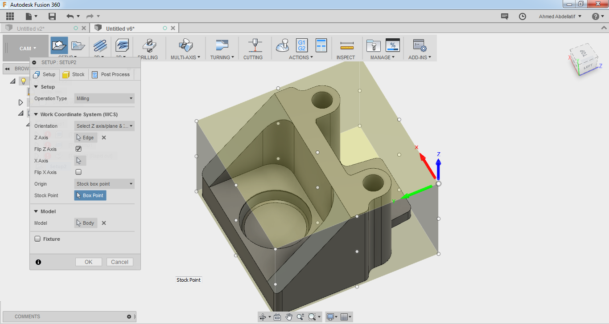This screenshot has width=609, height=324.
Task: Open the Origin Stock box point dropdown
Action: (x=104, y=184)
